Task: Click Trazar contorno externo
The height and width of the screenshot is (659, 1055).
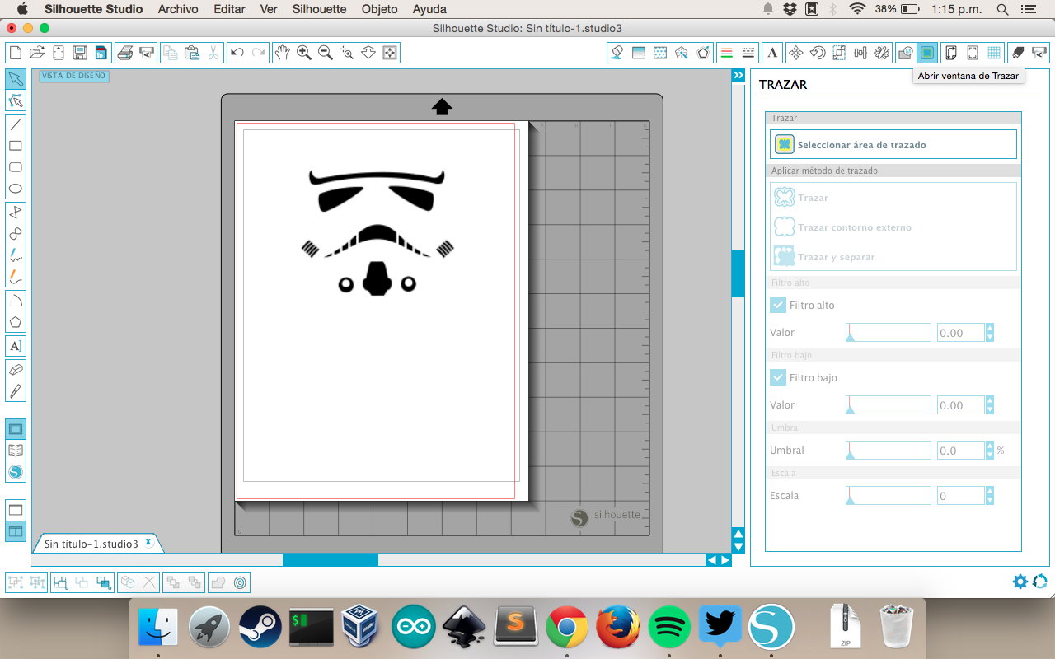Action: (x=893, y=227)
